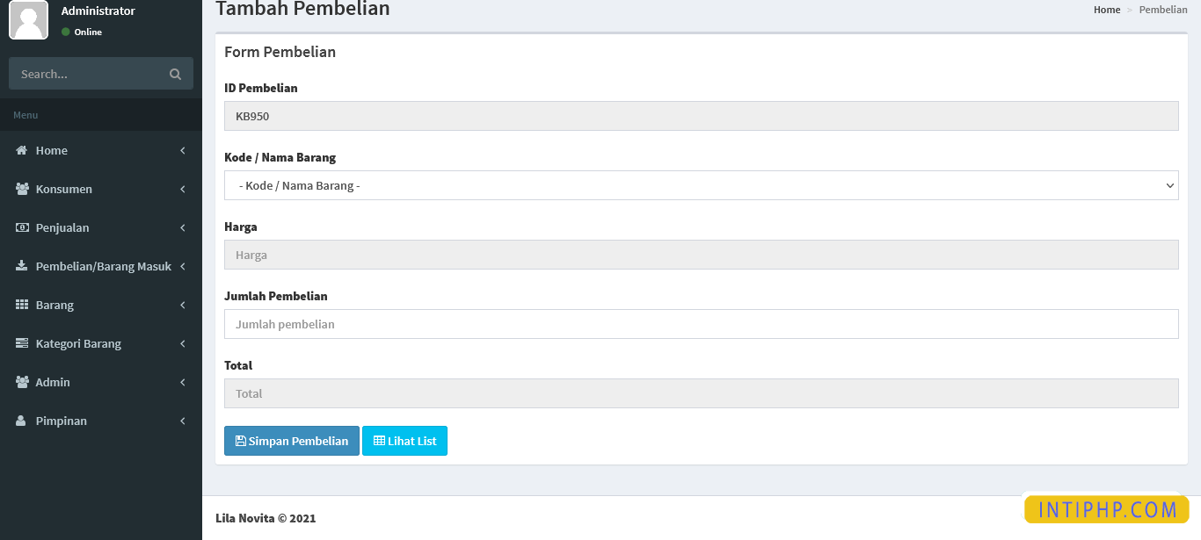Expand the Barang menu chevron
This screenshot has height=540, width=1201.
[x=183, y=306]
